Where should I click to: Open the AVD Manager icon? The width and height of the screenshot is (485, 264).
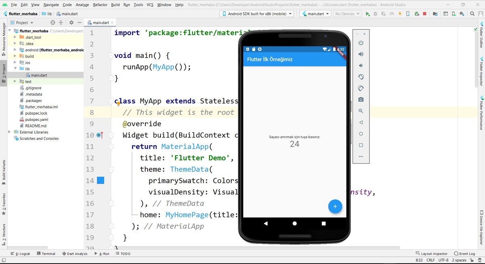tap(454, 14)
